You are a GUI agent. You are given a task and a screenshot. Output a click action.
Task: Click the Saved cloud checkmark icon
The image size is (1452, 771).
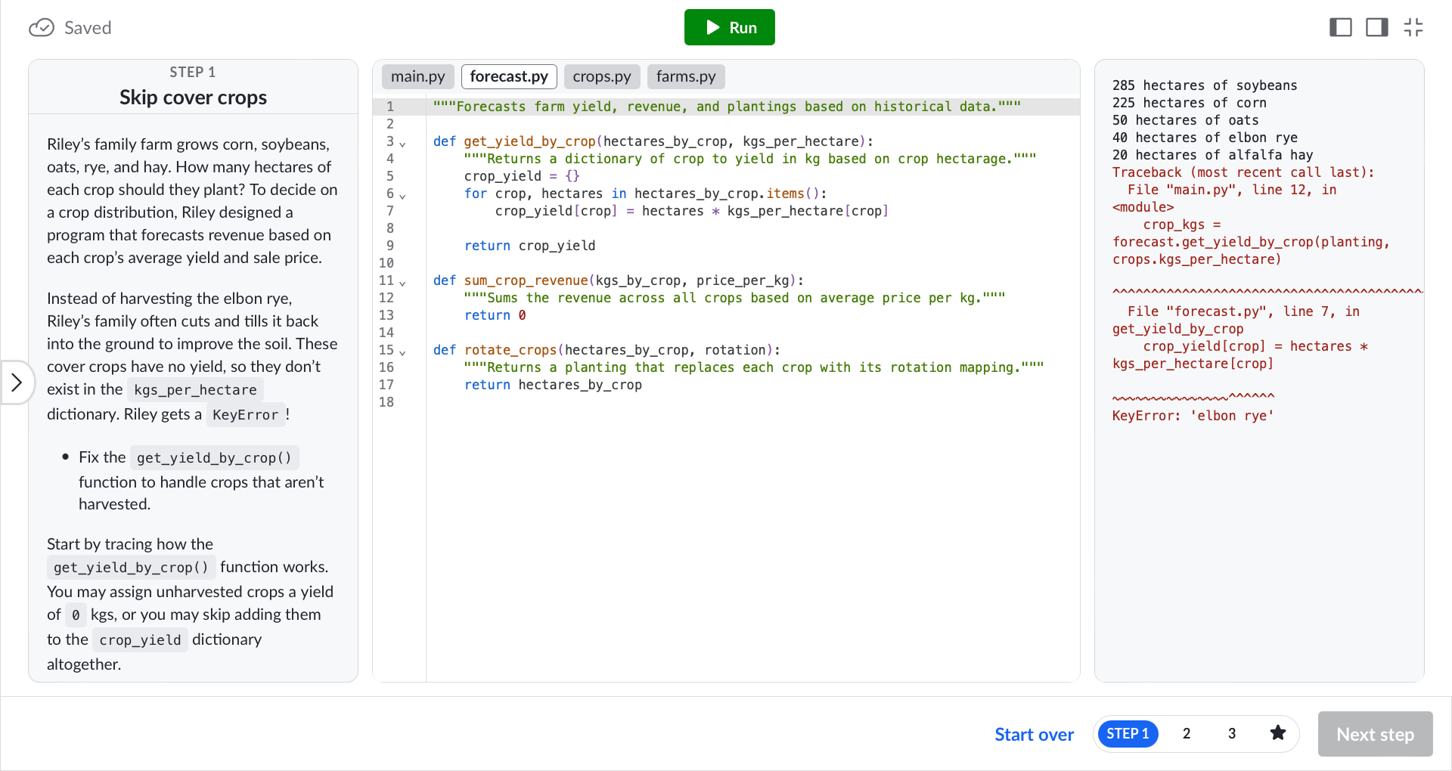[x=42, y=28]
